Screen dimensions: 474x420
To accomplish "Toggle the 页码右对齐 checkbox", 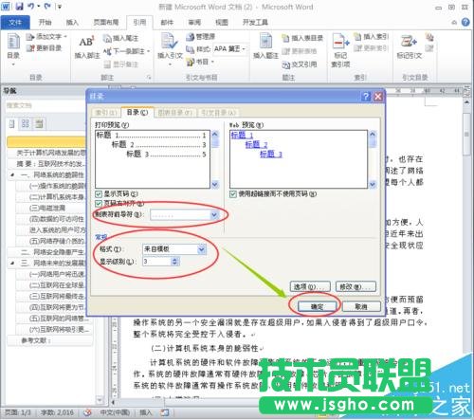I will [x=99, y=203].
